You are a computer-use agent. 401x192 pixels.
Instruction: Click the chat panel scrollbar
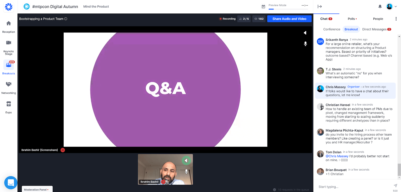(x=399, y=169)
